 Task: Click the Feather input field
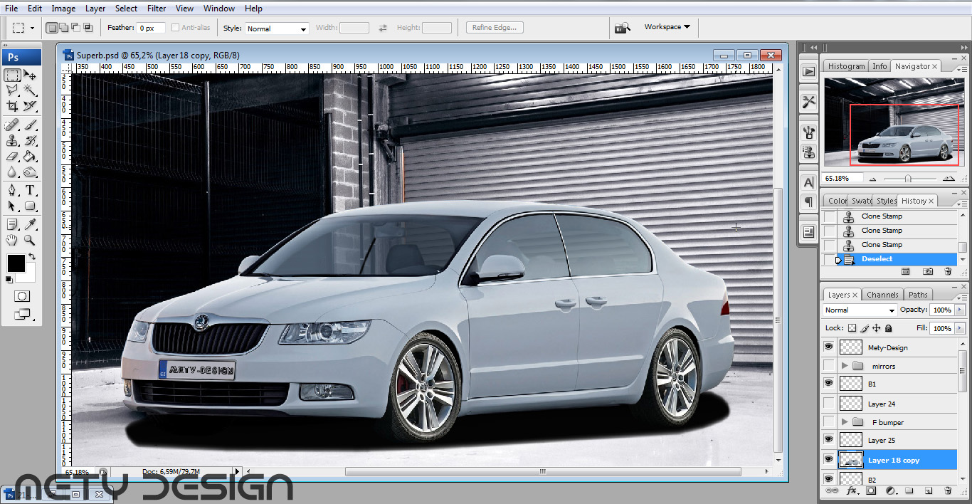tap(152, 28)
